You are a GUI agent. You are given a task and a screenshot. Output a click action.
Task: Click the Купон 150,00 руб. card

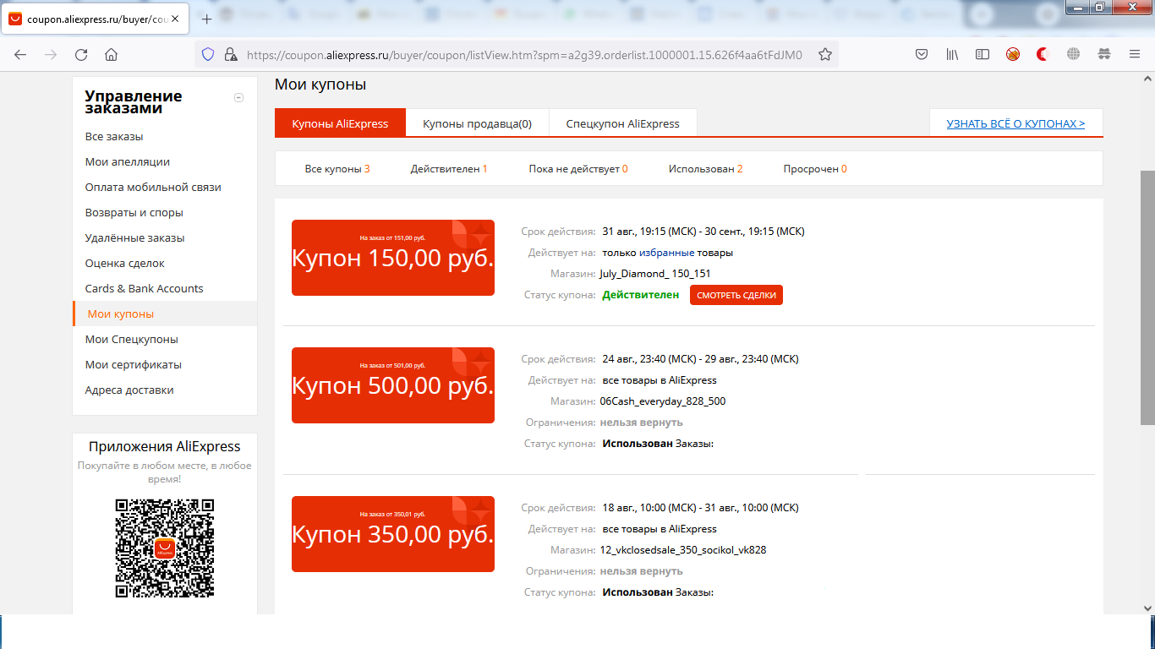(x=393, y=258)
